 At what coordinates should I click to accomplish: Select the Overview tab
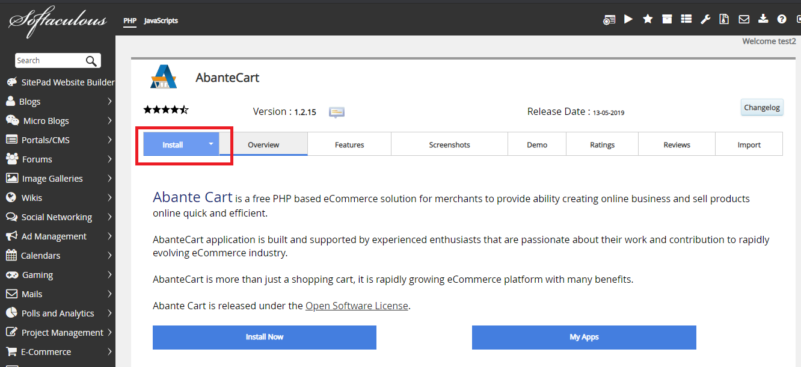(263, 144)
